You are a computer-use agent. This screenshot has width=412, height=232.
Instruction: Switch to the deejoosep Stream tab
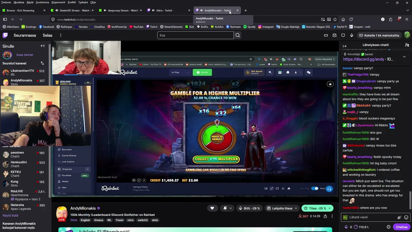[121, 10]
